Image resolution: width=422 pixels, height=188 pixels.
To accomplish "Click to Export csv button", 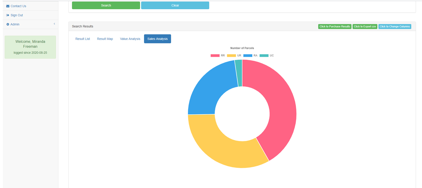I will point(365,27).
